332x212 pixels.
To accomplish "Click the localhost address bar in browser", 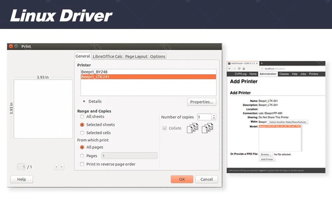I will pyautogui.click(x=292, y=69).
